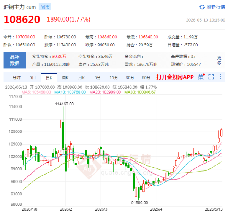Image resolution: width=228 pixels, height=211 pixels.
Task: Select the 日K tab
Action: [49, 78]
